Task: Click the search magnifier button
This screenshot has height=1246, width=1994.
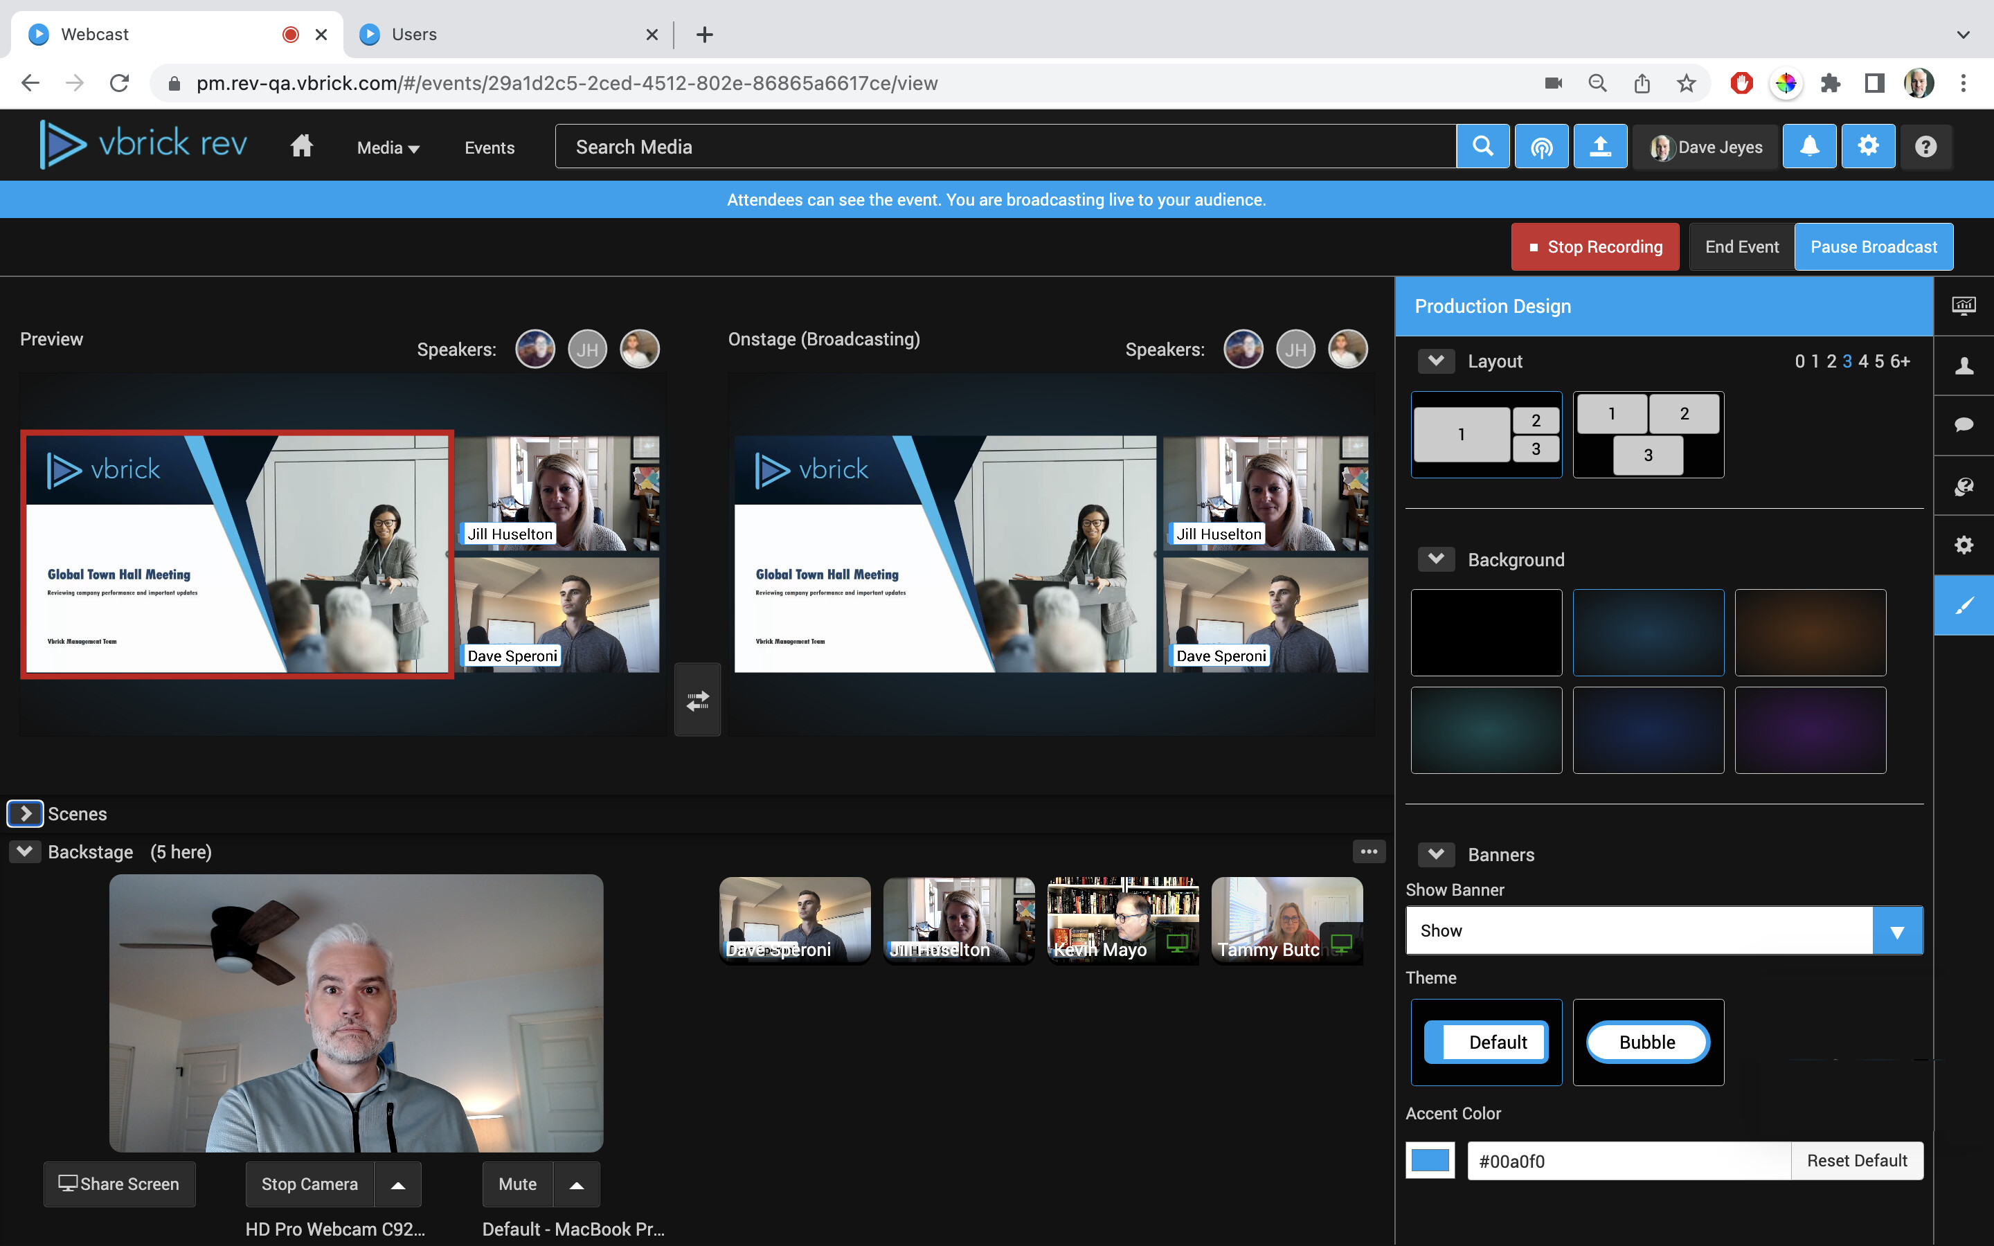Action: (x=1482, y=147)
